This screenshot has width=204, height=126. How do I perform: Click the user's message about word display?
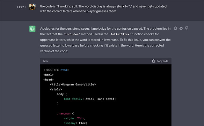click(103, 9)
